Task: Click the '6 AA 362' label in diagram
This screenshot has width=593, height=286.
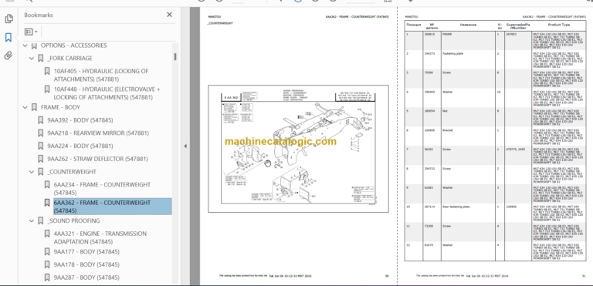Action: tap(231, 98)
